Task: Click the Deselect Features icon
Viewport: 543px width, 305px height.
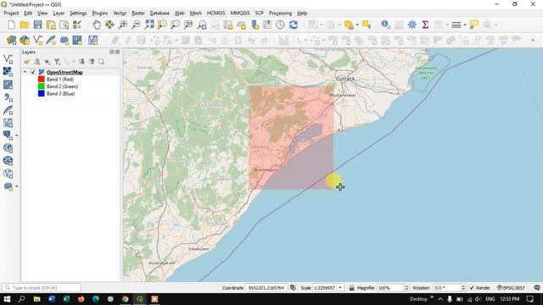Action: tap(367, 25)
